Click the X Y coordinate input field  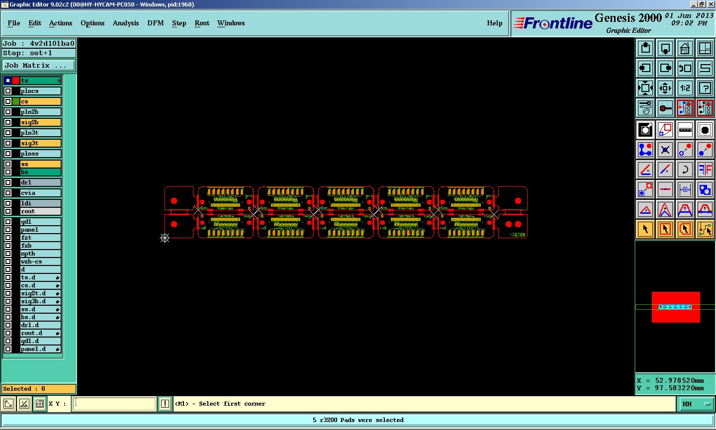click(114, 404)
